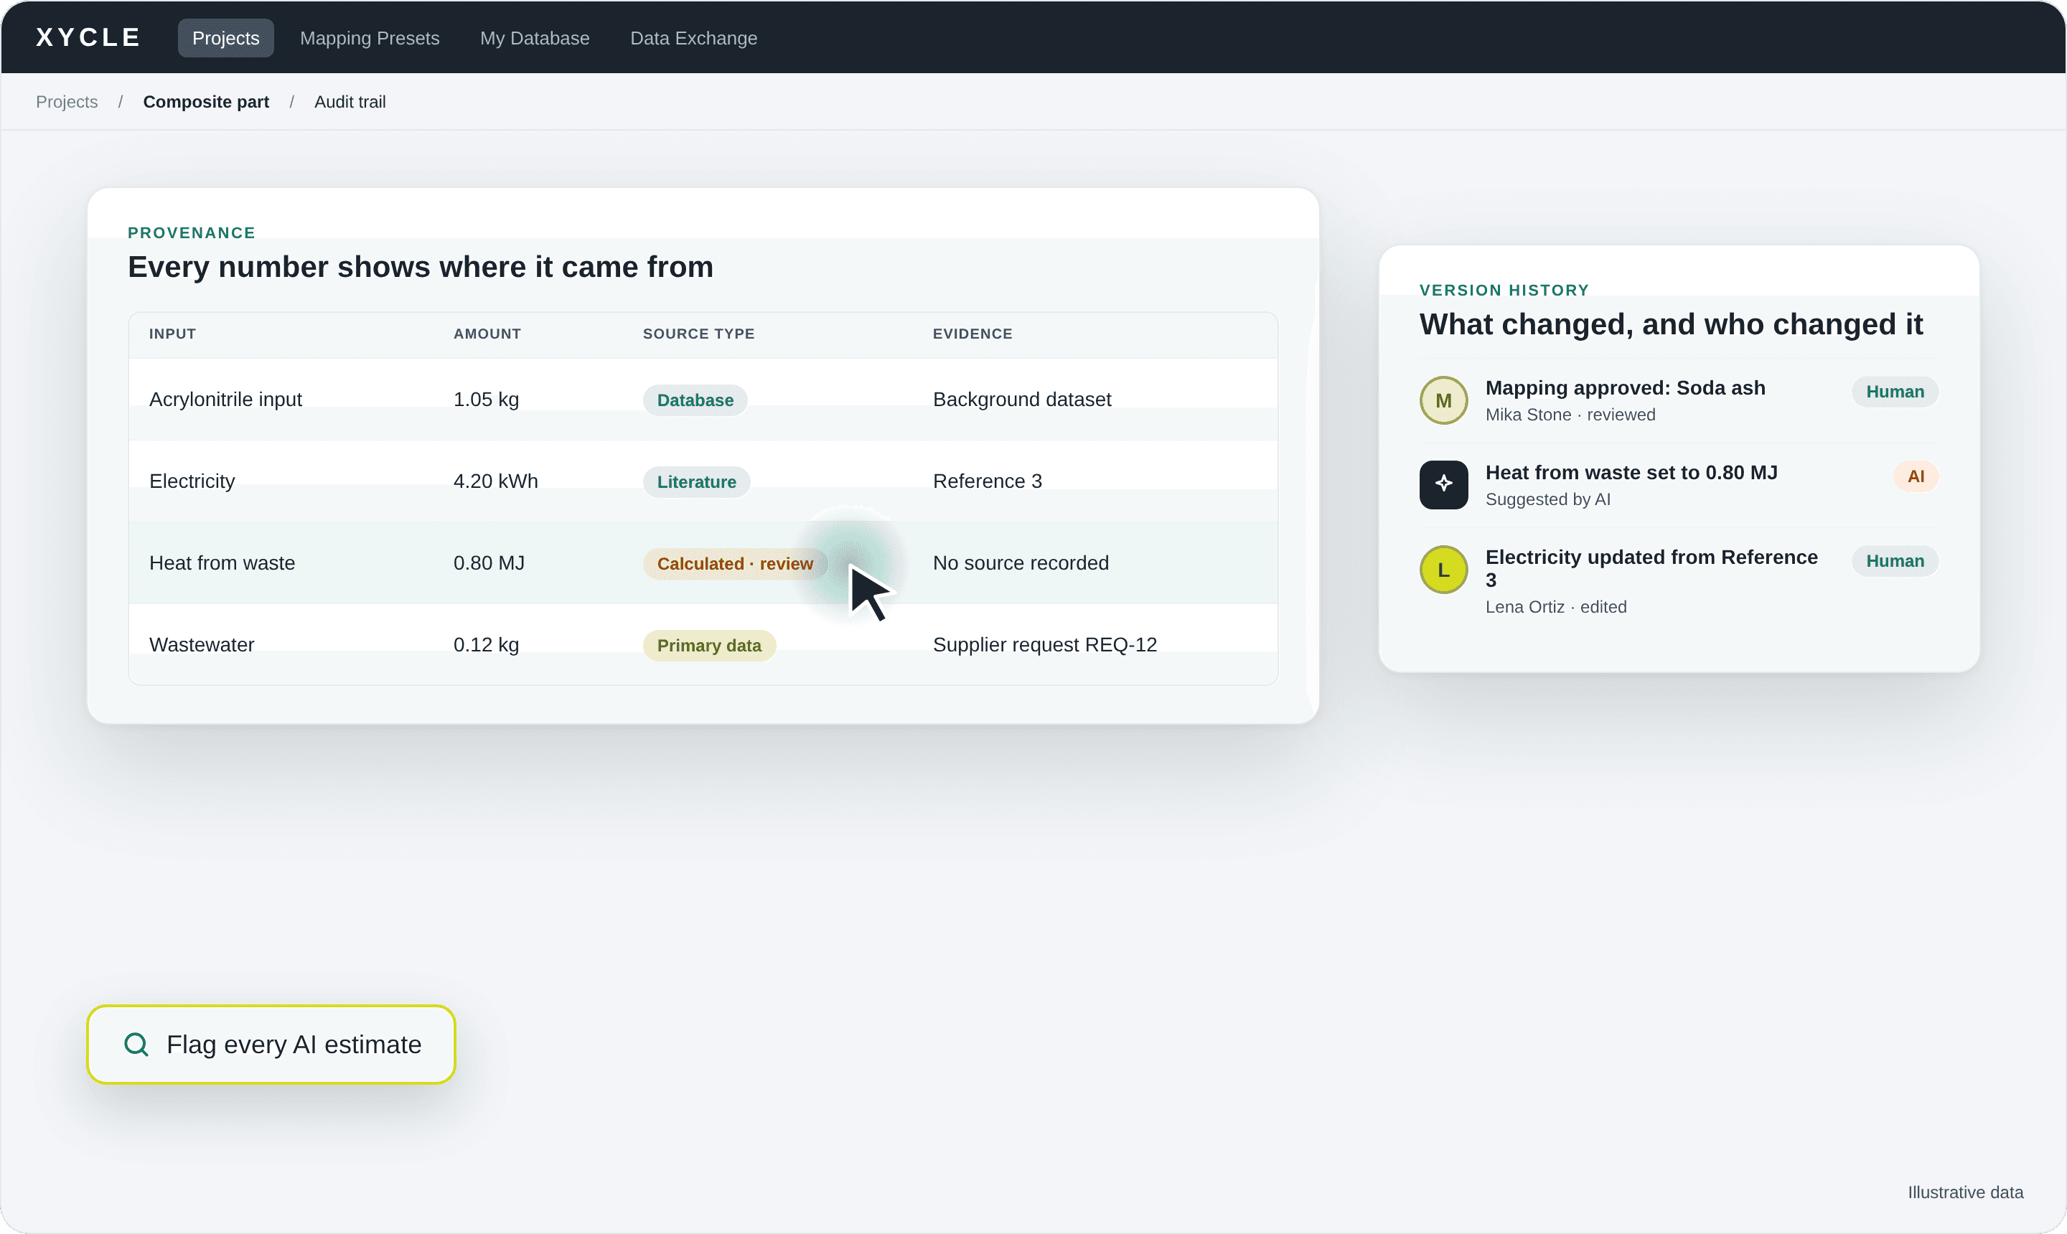
Task: Click Mika Stone's M avatar
Action: point(1443,400)
